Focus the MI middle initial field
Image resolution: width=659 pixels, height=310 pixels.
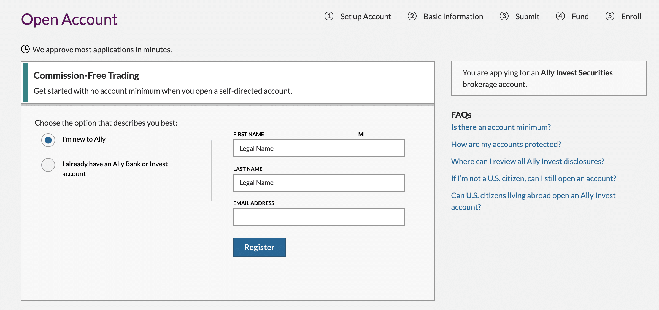381,148
